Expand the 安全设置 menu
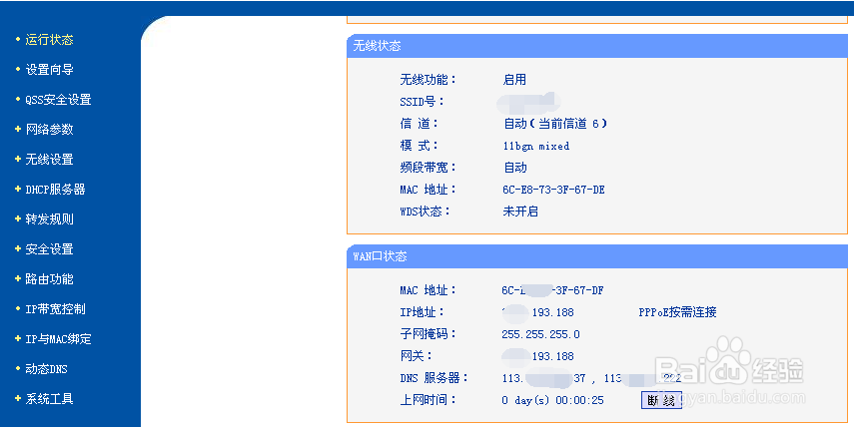The height and width of the screenshot is (427, 854). pyautogui.click(x=49, y=249)
